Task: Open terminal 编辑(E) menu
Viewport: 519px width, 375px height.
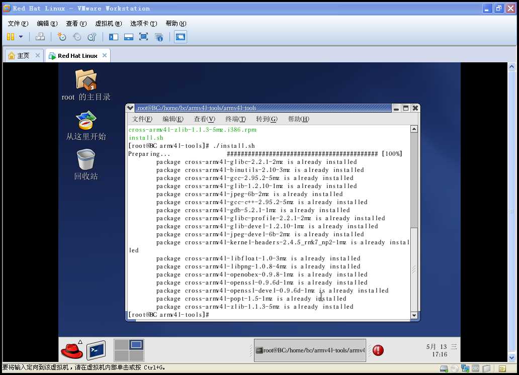Action: coord(172,119)
